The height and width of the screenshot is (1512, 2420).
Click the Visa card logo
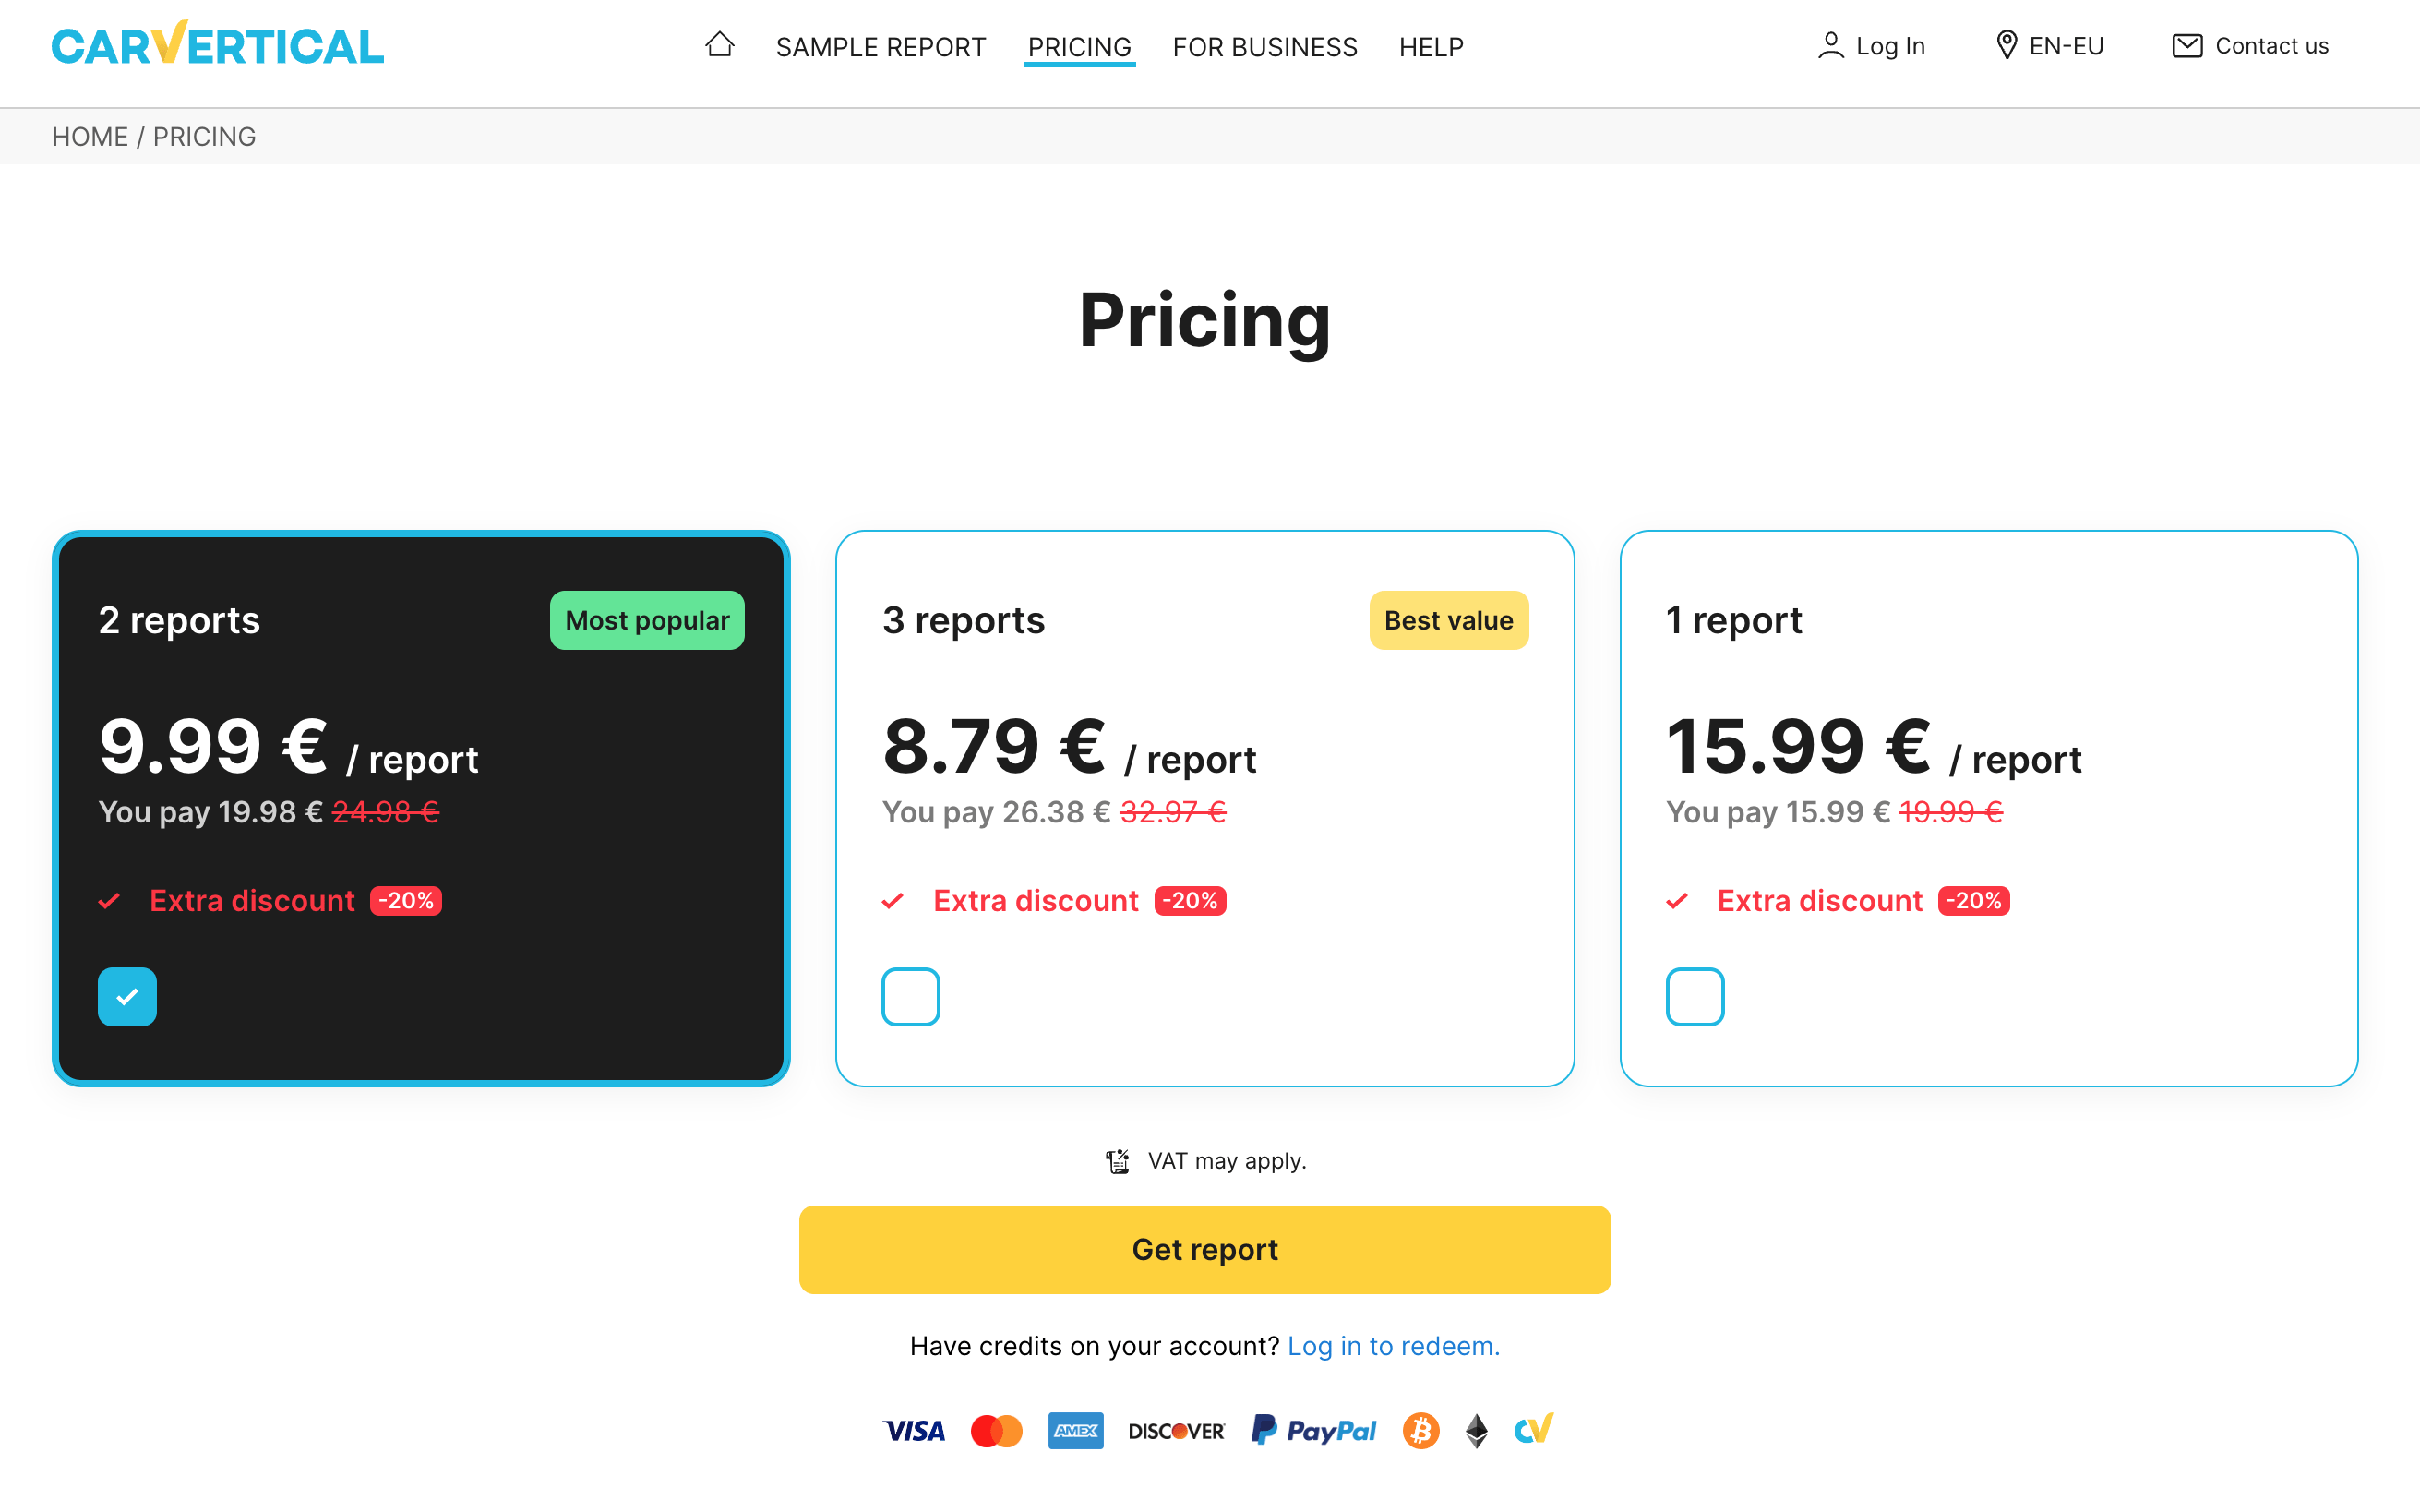tap(914, 1431)
